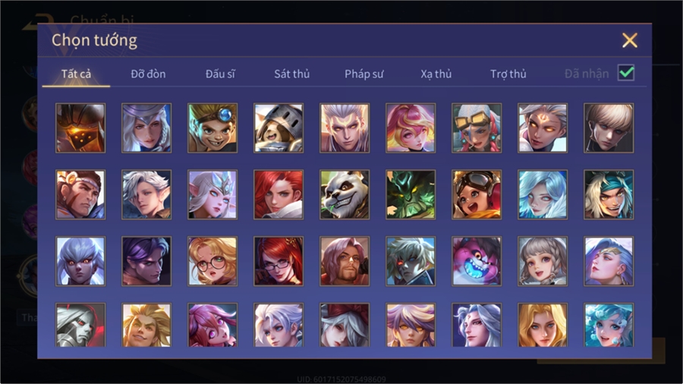Select the boy with blue gem headband
This screenshot has height=384, width=683.
pyautogui.click(x=212, y=128)
